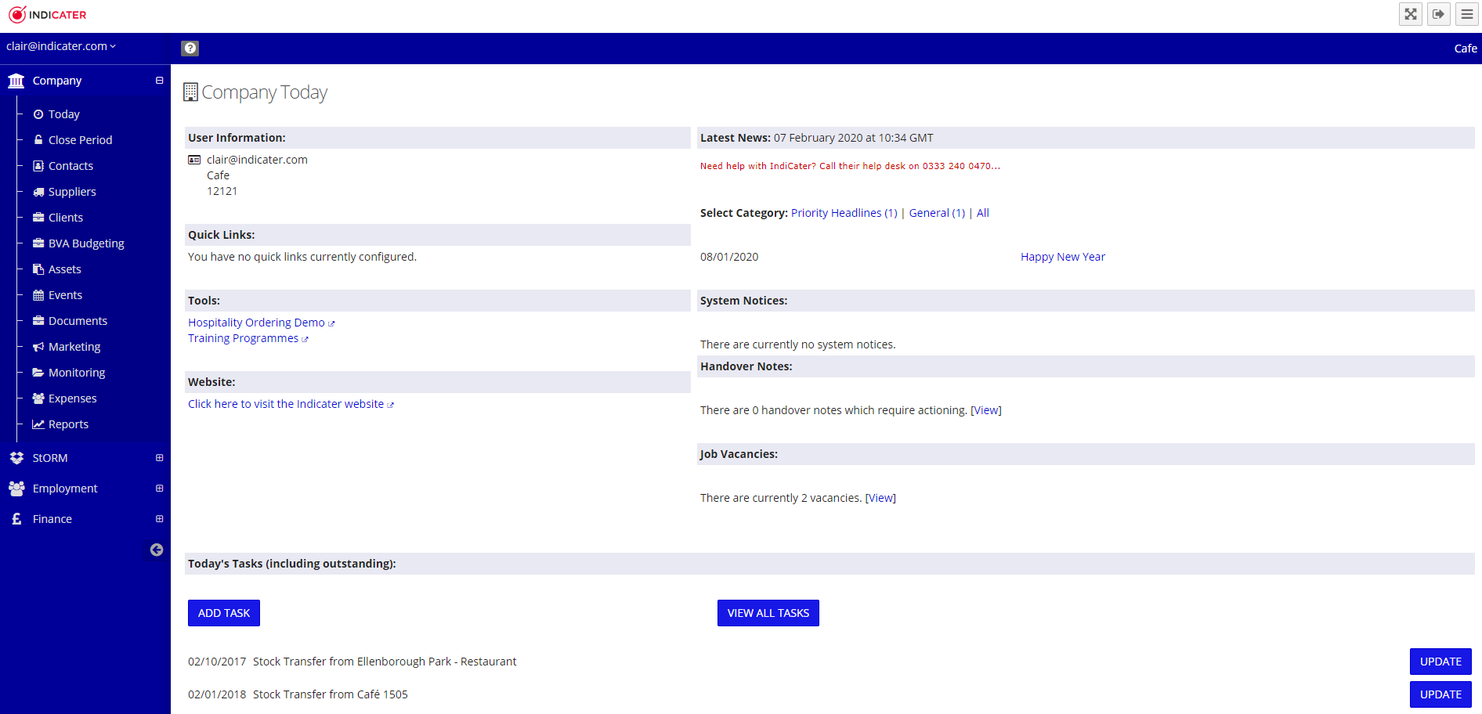This screenshot has width=1482, height=714.
Task: Click the 12121 value in User Information
Action: click(x=222, y=191)
